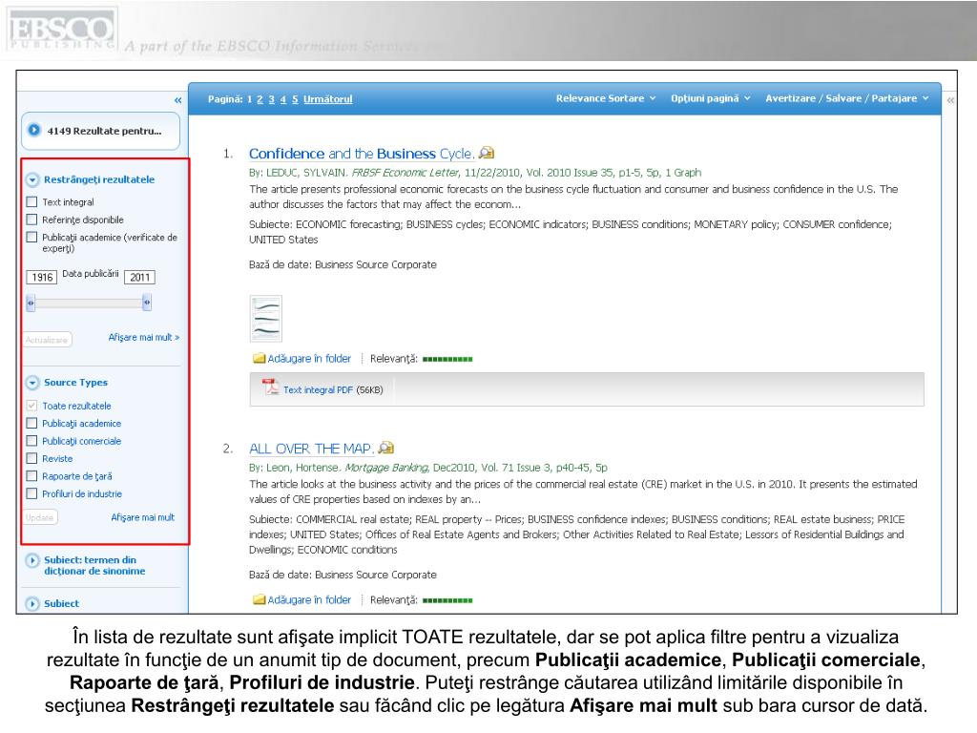Check the Referințe disponibile option

click(x=31, y=220)
